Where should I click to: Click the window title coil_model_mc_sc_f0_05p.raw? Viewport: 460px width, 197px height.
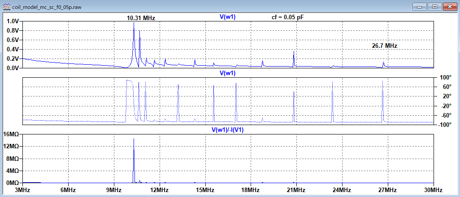point(47,7)
